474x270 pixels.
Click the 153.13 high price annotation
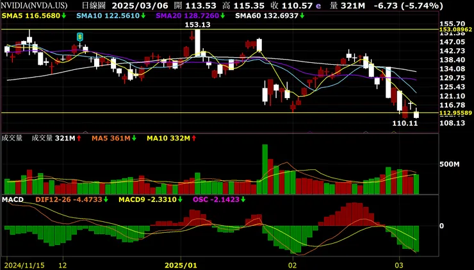click(197, 25)
